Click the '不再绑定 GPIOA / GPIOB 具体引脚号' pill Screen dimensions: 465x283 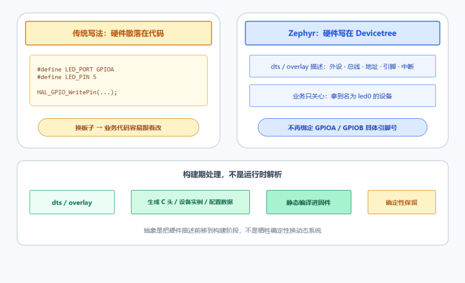(343, 127)
